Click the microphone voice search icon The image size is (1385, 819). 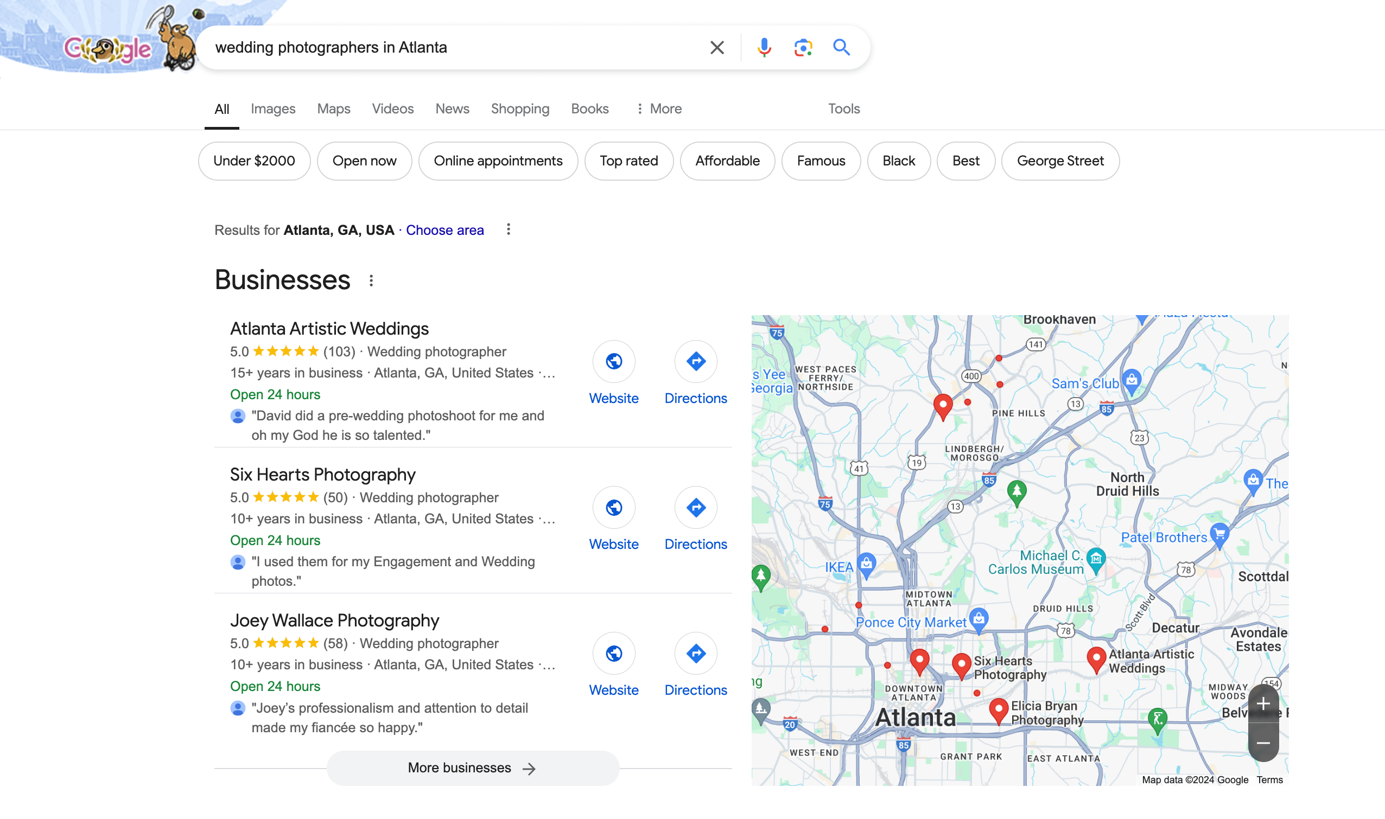click(x=764, y=48)
